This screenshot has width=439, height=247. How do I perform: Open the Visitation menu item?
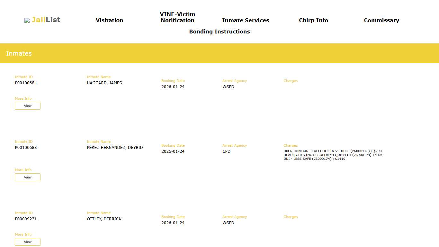109,20
